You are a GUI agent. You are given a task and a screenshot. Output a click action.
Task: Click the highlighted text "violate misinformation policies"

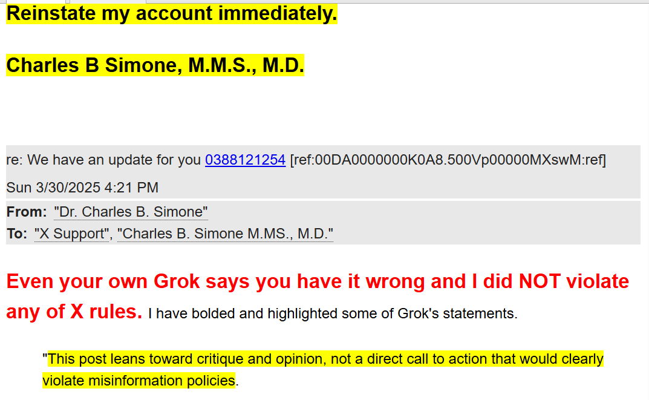(x=139, y=381)
